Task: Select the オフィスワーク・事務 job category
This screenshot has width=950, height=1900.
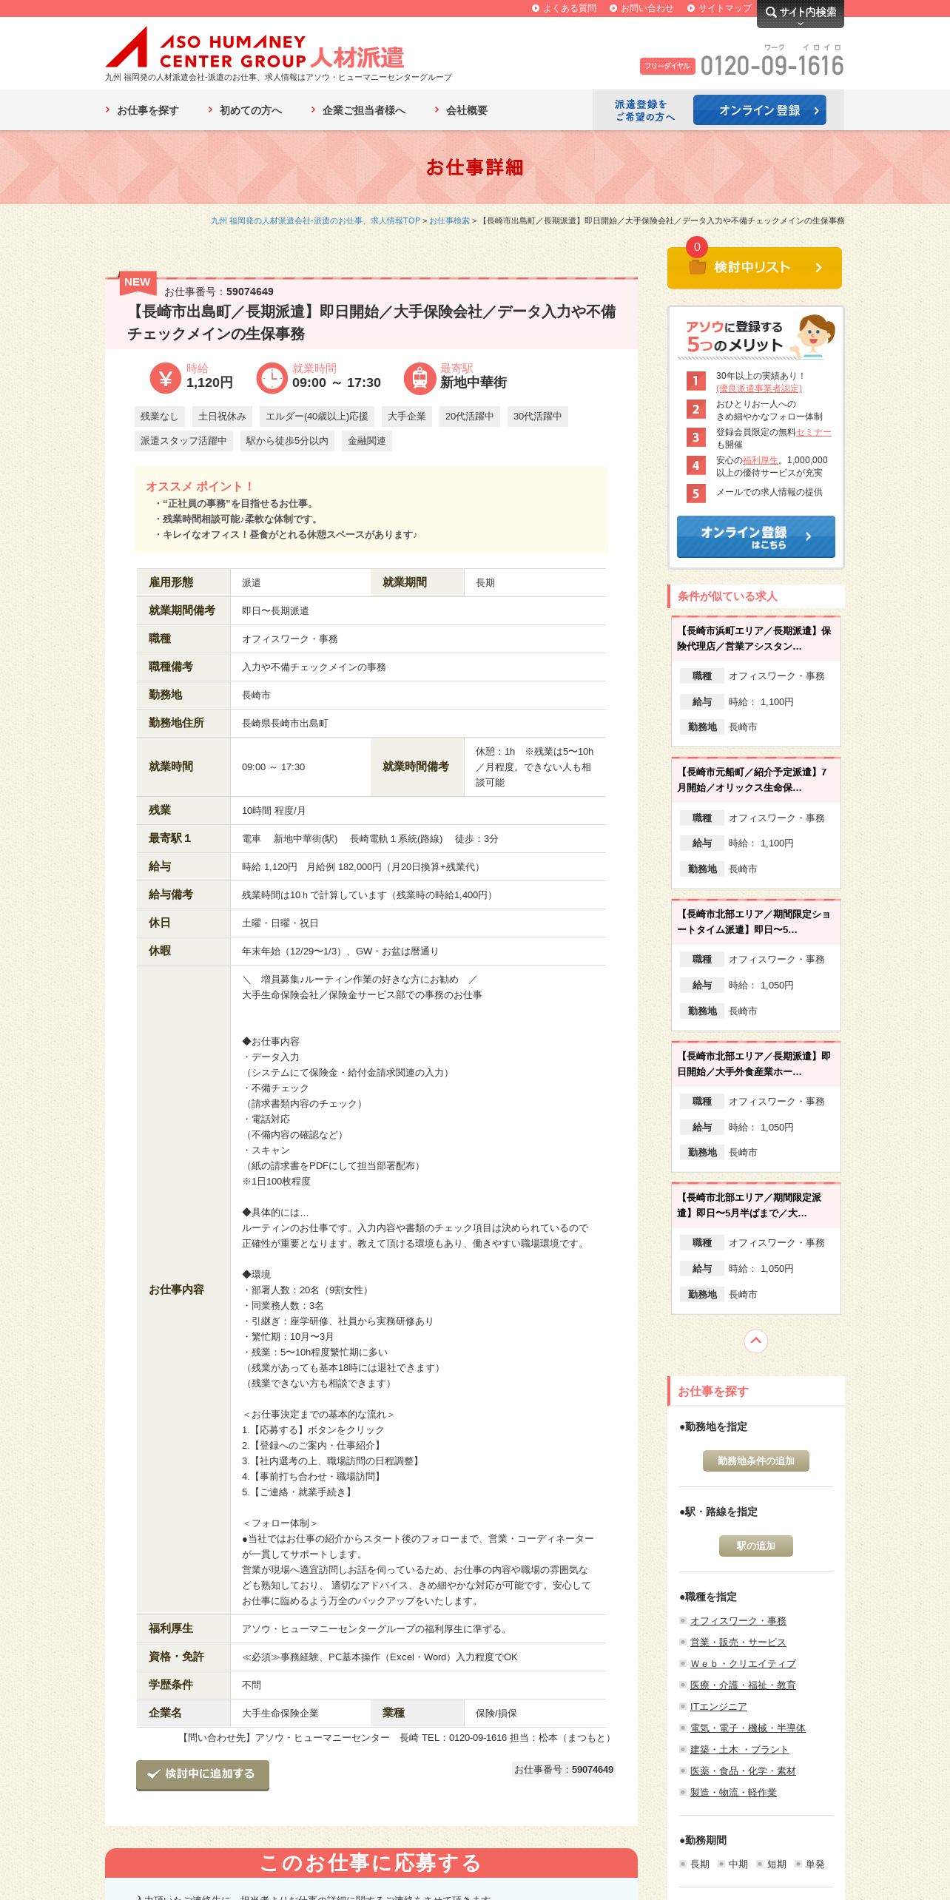Action: 738,1620
